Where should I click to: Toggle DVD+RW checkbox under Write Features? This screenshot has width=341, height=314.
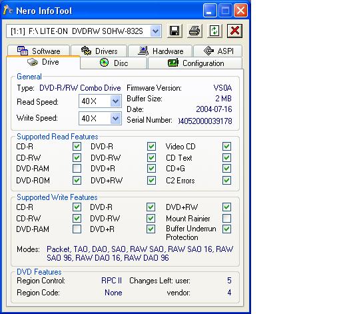(x=226, y=207)
